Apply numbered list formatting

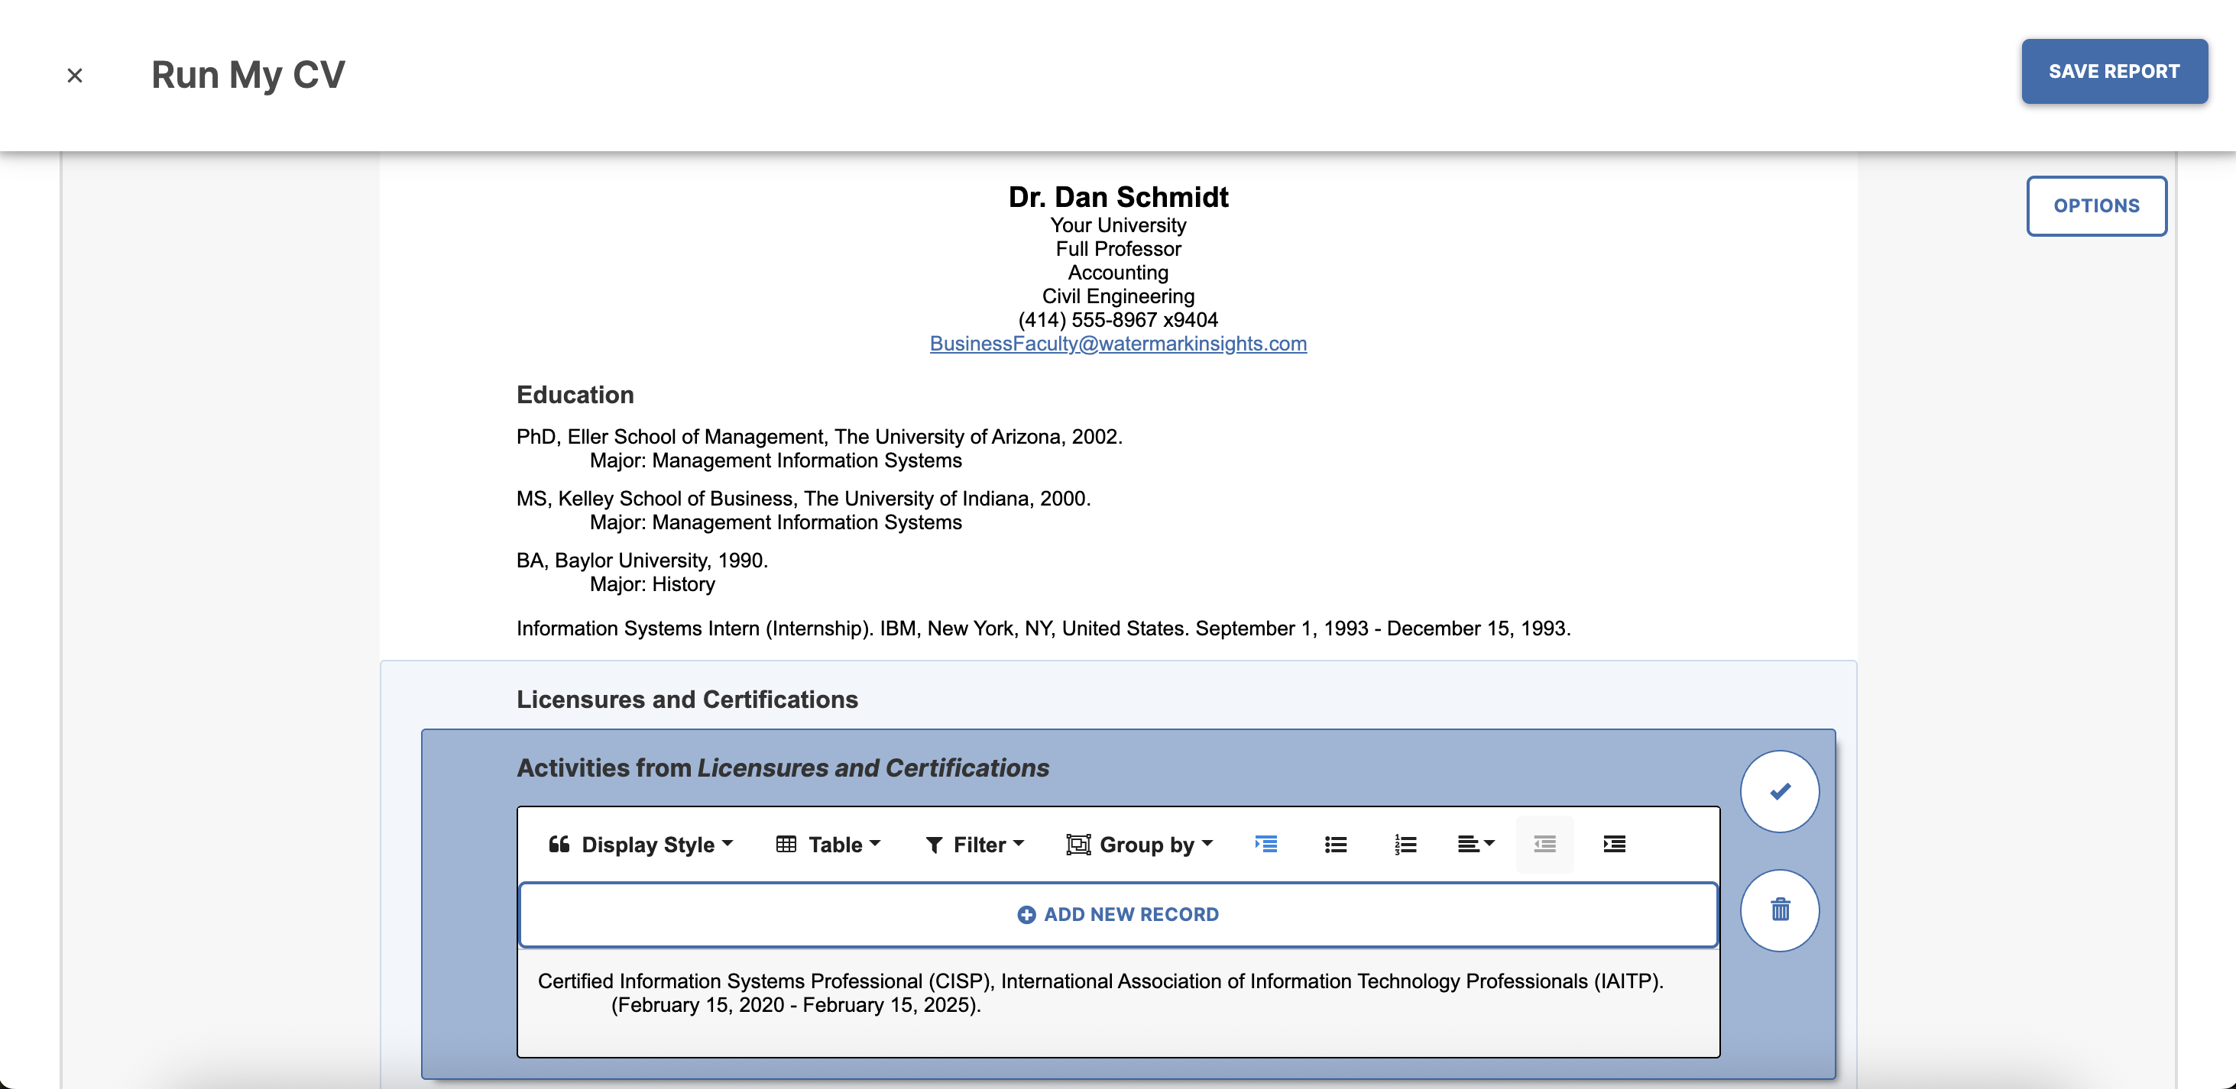coord(1405,843)
